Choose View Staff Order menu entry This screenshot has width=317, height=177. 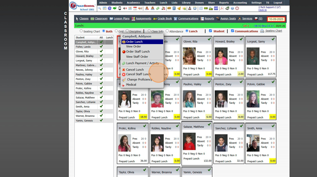[x=142, y=57]
